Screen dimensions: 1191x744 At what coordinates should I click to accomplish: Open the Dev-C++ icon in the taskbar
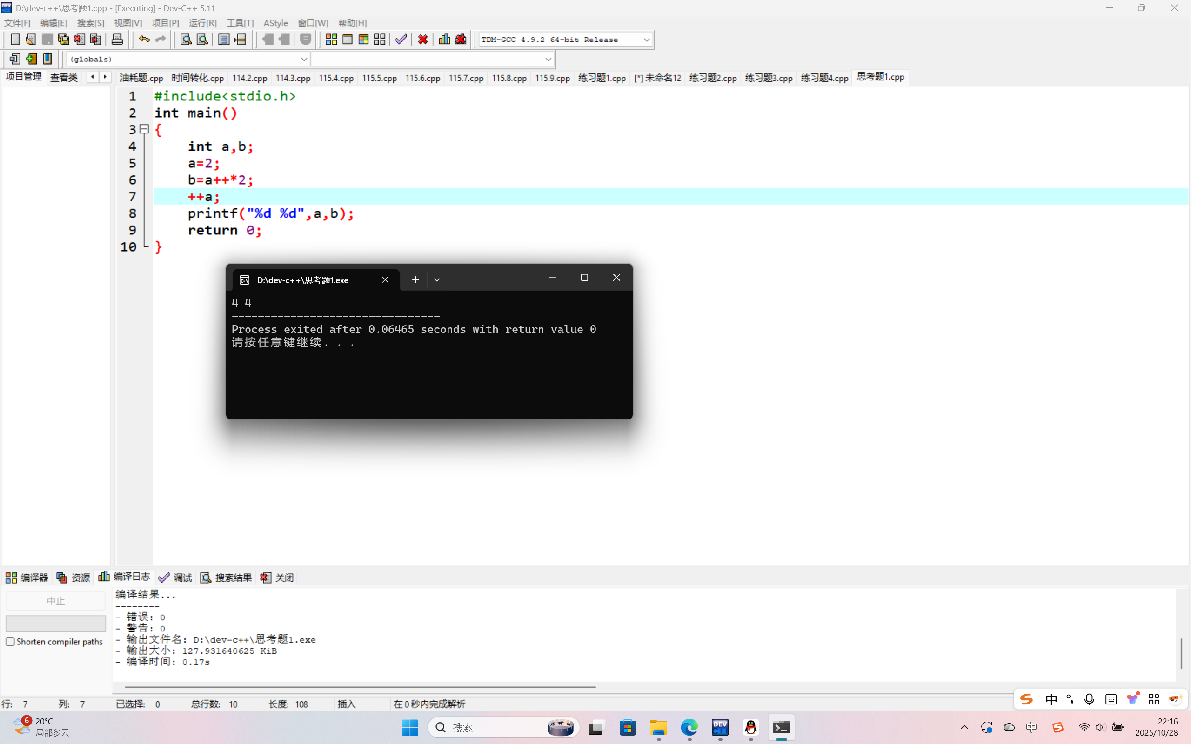click(720, 727)
